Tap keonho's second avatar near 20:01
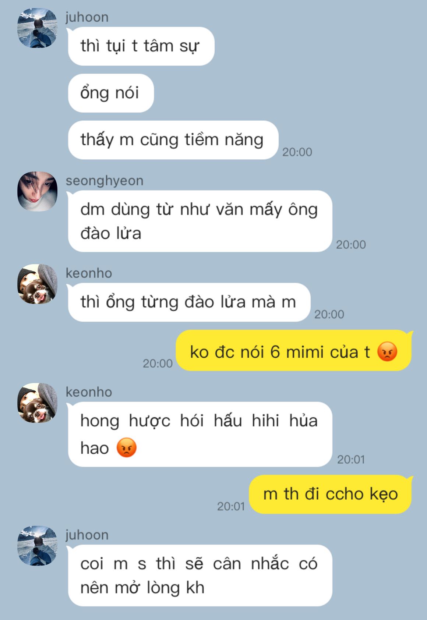 click(38, 403)
